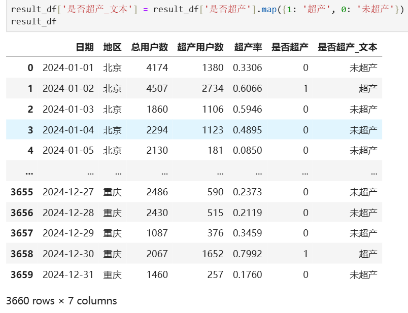Viewport: 408px width, 313px height.
Task: Click the 超产用户数 column header
Action: coord(200,47)
